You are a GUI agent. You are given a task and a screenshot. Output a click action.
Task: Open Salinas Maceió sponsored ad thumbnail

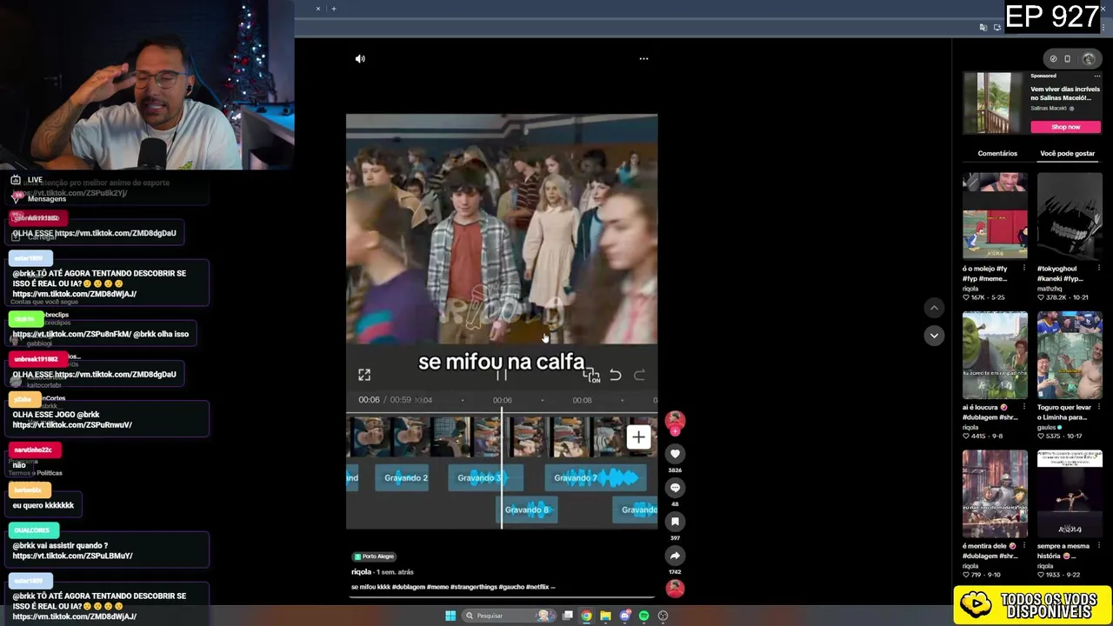994,103
